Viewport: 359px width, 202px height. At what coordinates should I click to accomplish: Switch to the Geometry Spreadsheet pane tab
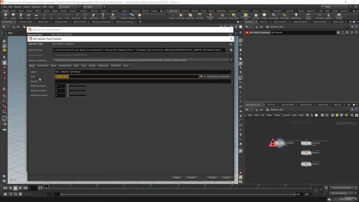101,22
